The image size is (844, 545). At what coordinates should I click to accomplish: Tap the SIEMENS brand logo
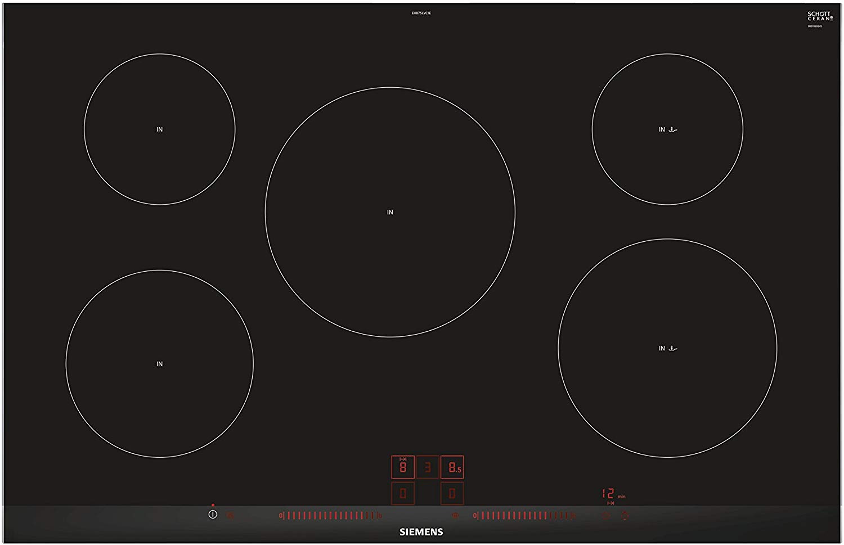pos(421,532)
